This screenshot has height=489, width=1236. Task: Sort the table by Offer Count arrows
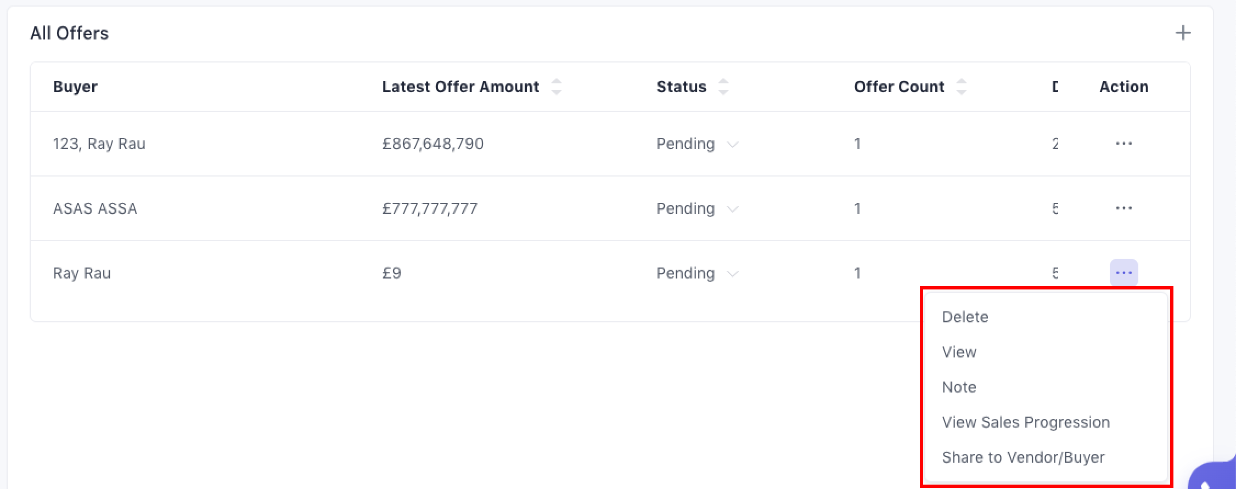pos(961,87)
